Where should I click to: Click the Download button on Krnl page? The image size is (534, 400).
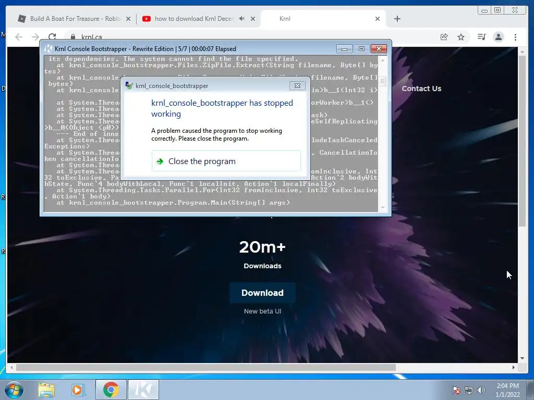click(x=262, y=293)
